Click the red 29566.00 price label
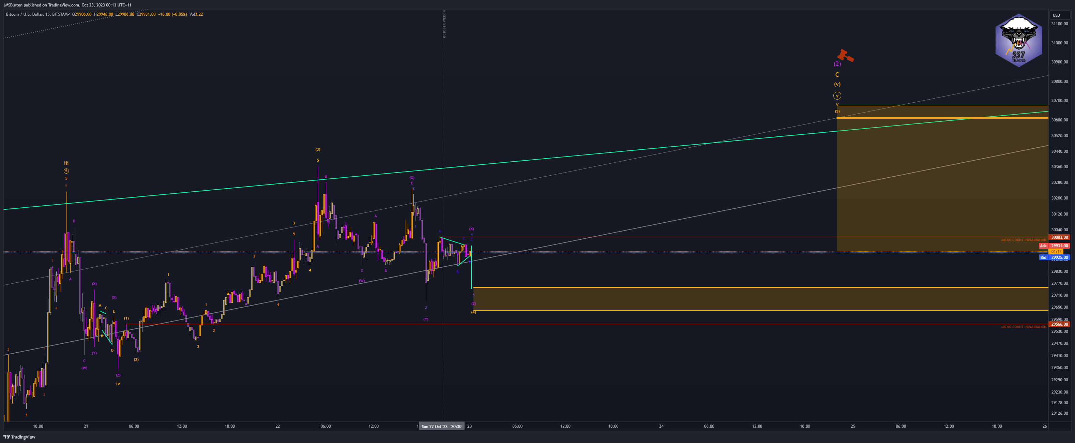The width and height of the screenshot is (1075, 443). 1059,324
